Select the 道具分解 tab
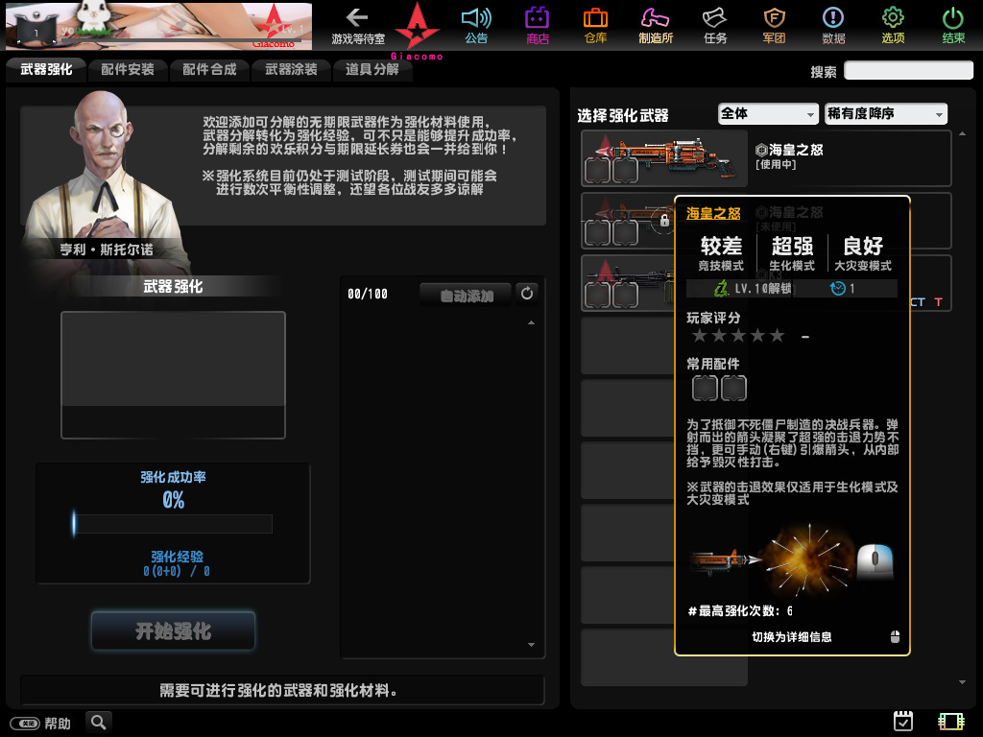This screenshot has width=983, height=737. (372, 70)
